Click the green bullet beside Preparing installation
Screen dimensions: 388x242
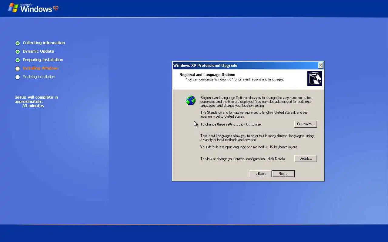(x=18, y=60)
